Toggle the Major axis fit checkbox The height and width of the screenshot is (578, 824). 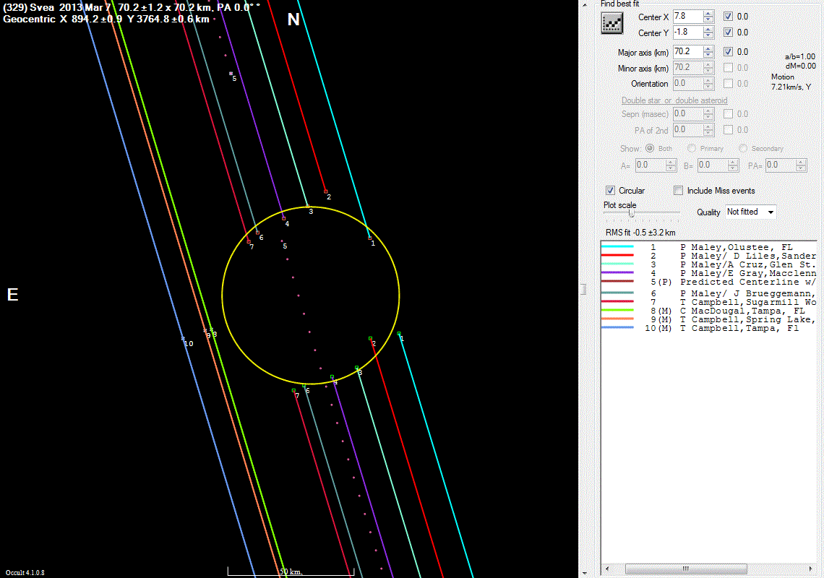coord(728,51)
